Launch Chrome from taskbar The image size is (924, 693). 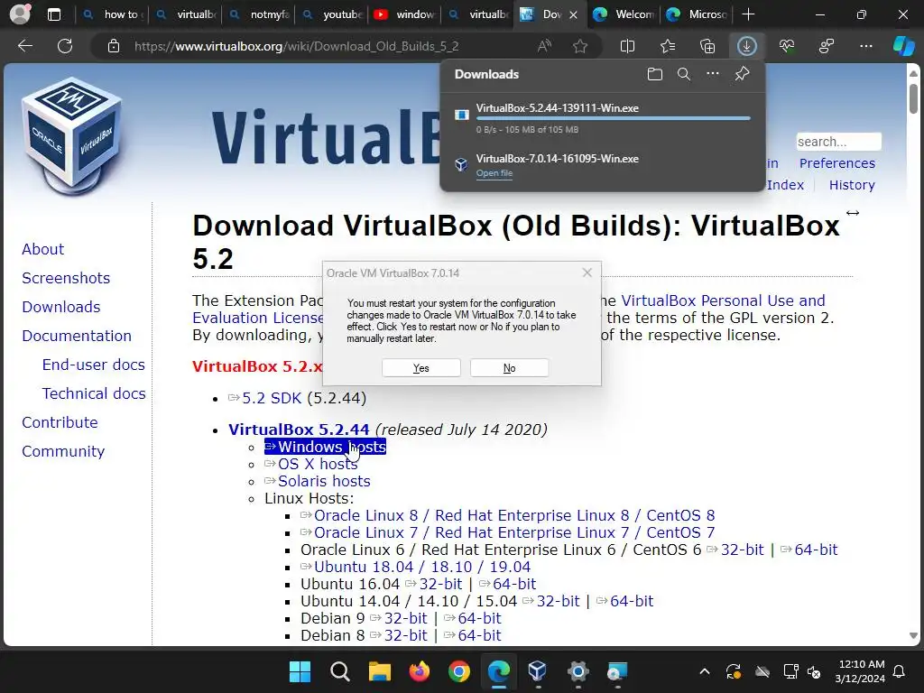(459, 671)
